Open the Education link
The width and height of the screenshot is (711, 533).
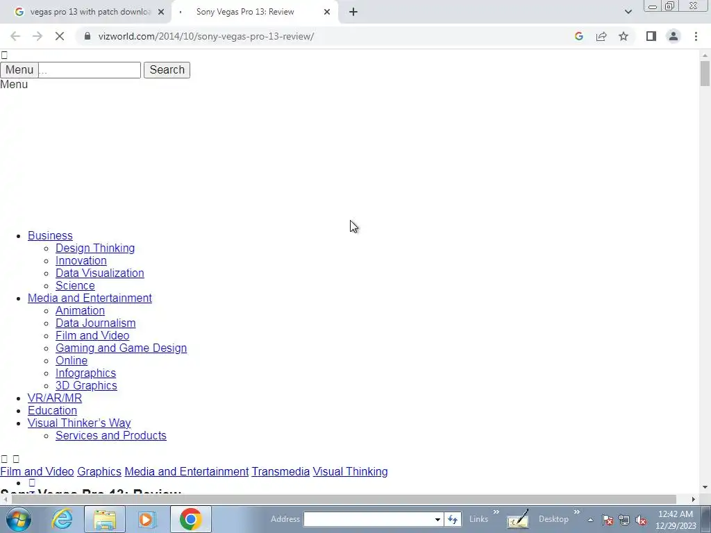[x=52, y=410]
